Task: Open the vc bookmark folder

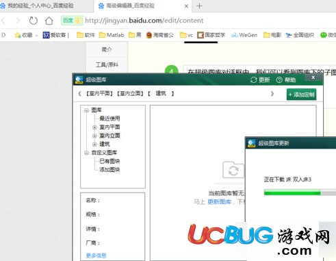Action: (x=186, y=35)
